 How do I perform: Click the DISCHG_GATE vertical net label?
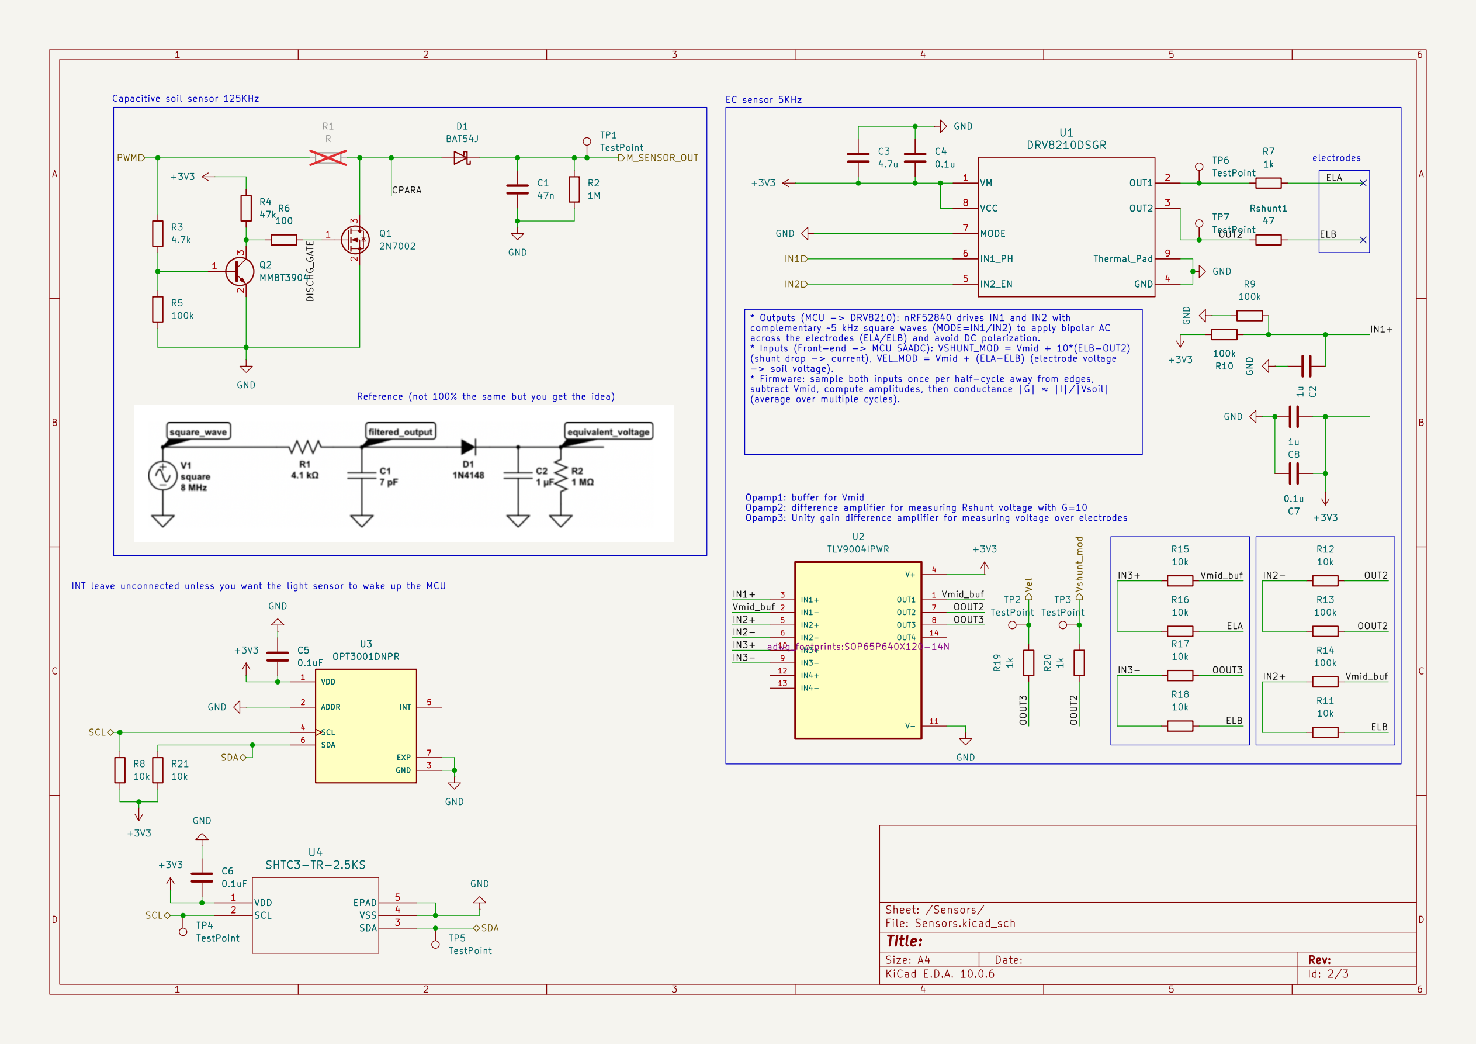click(310, 271)
